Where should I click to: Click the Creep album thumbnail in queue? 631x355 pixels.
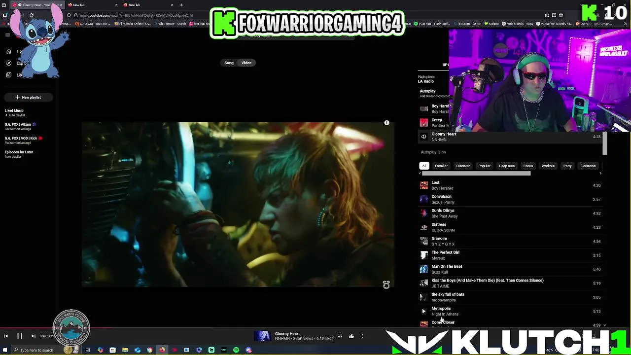(x=424, y=123)
